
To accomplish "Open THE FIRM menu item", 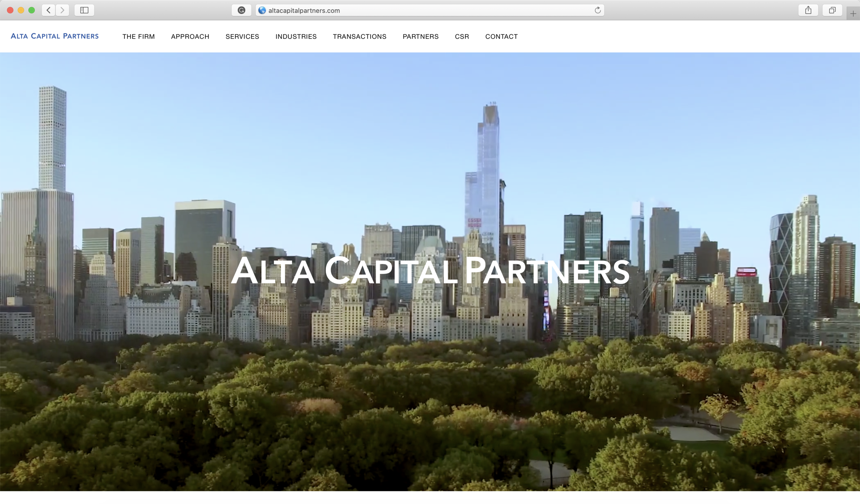I will [x=139, y=36].
